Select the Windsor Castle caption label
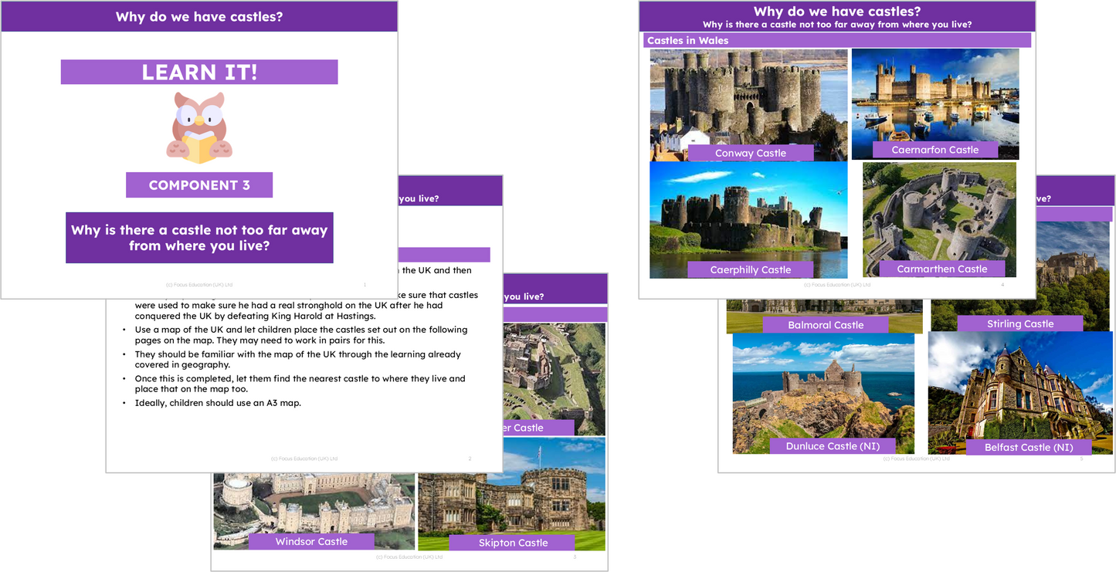The image size is (1116, 572). pos(311,541)
